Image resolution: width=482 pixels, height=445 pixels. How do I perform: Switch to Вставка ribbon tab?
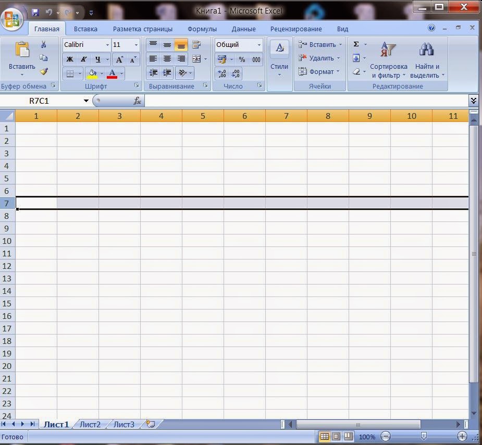(x=85, y=29)
